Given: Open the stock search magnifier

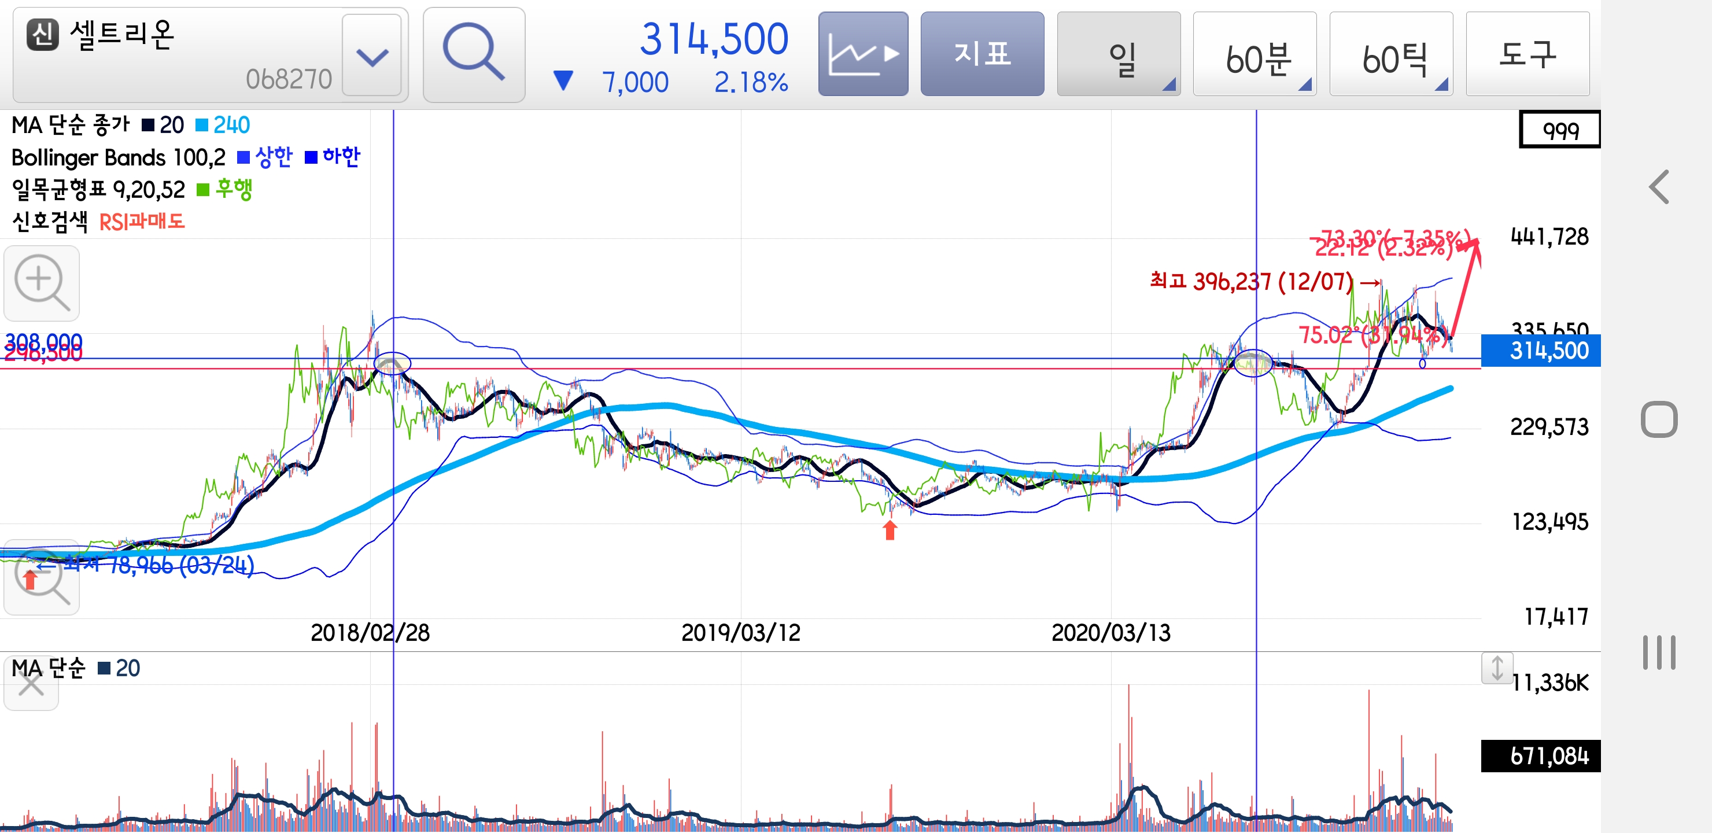Looking at the screenshot, I should 473,53.
